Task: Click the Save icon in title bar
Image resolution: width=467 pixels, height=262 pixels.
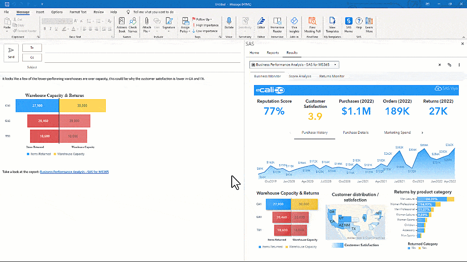Action: (x=7, y=4)
